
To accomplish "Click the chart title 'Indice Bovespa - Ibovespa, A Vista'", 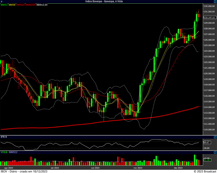I will click(x=108, y=2).
